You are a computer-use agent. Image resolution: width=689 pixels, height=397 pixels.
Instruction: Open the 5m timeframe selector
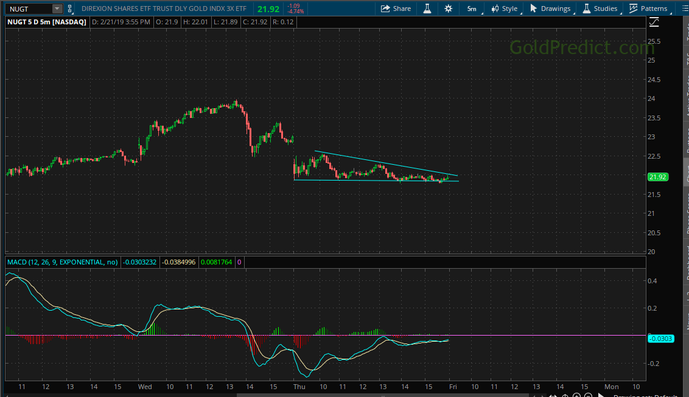[x=472, y=9]
